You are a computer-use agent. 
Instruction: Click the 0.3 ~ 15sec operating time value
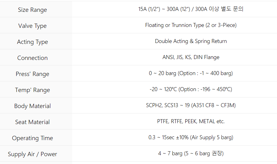pos(191,137)
